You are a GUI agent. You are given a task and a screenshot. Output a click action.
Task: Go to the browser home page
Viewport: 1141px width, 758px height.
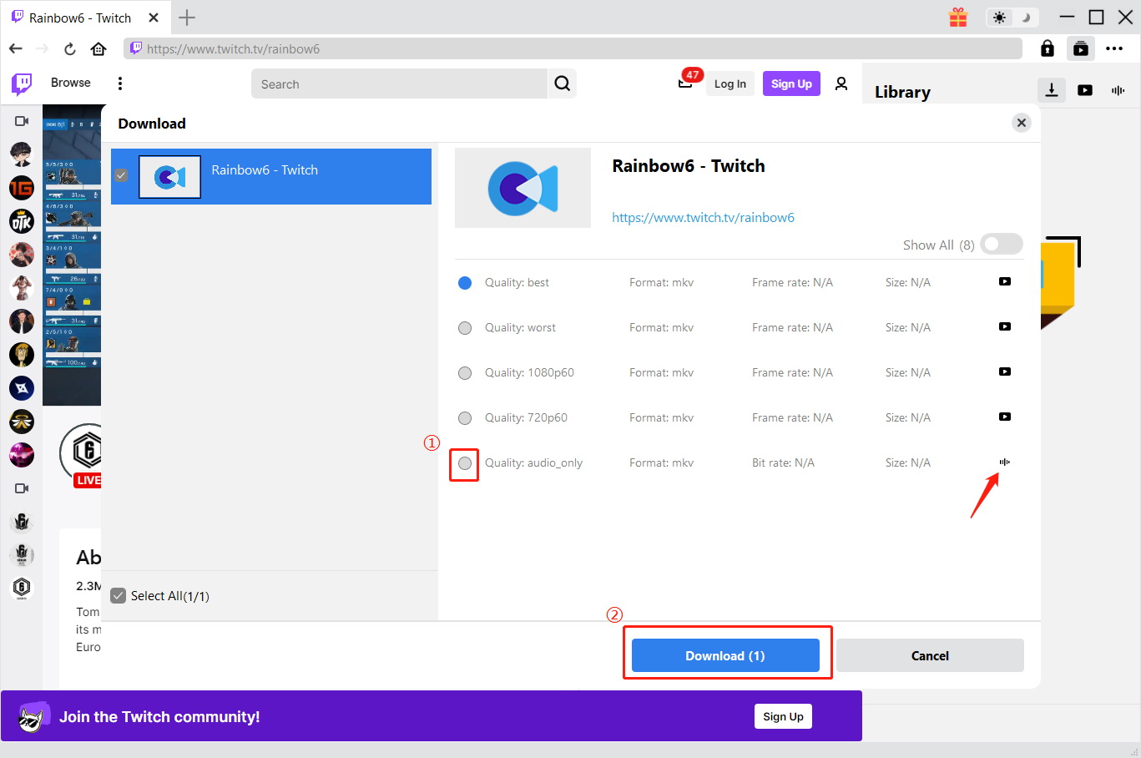coord(98,48)
